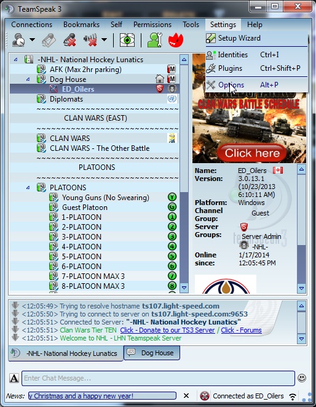Click the UN emblem icon on Diplomats channel
The width and height of the screenshot is (316, 407).
(172, 99)
